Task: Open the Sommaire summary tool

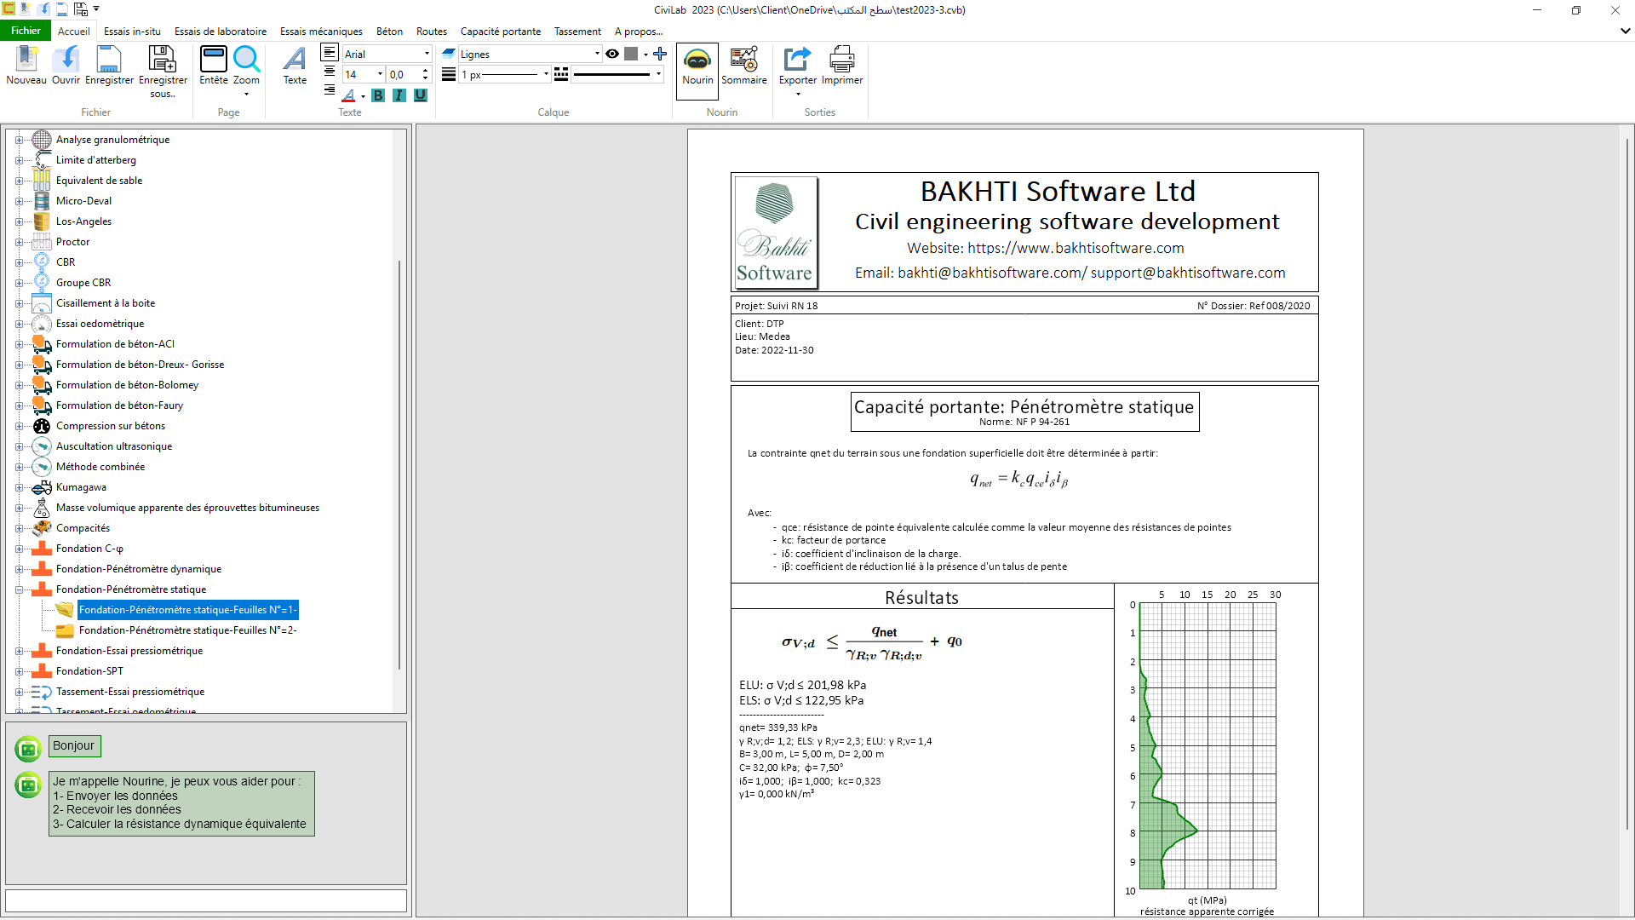Action: tap(744, 66)
